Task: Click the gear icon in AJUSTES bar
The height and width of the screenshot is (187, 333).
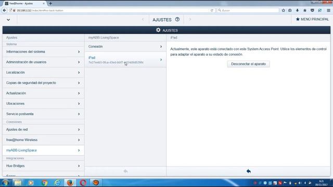Action: [x=158, y=30]
